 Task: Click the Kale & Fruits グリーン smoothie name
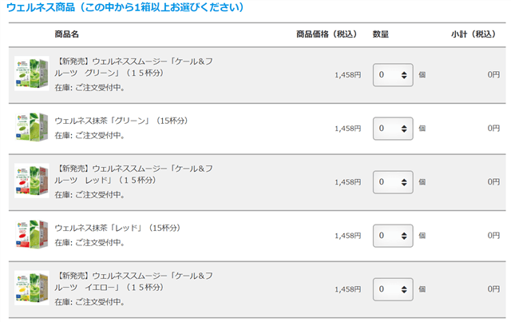tap(134, 66)
